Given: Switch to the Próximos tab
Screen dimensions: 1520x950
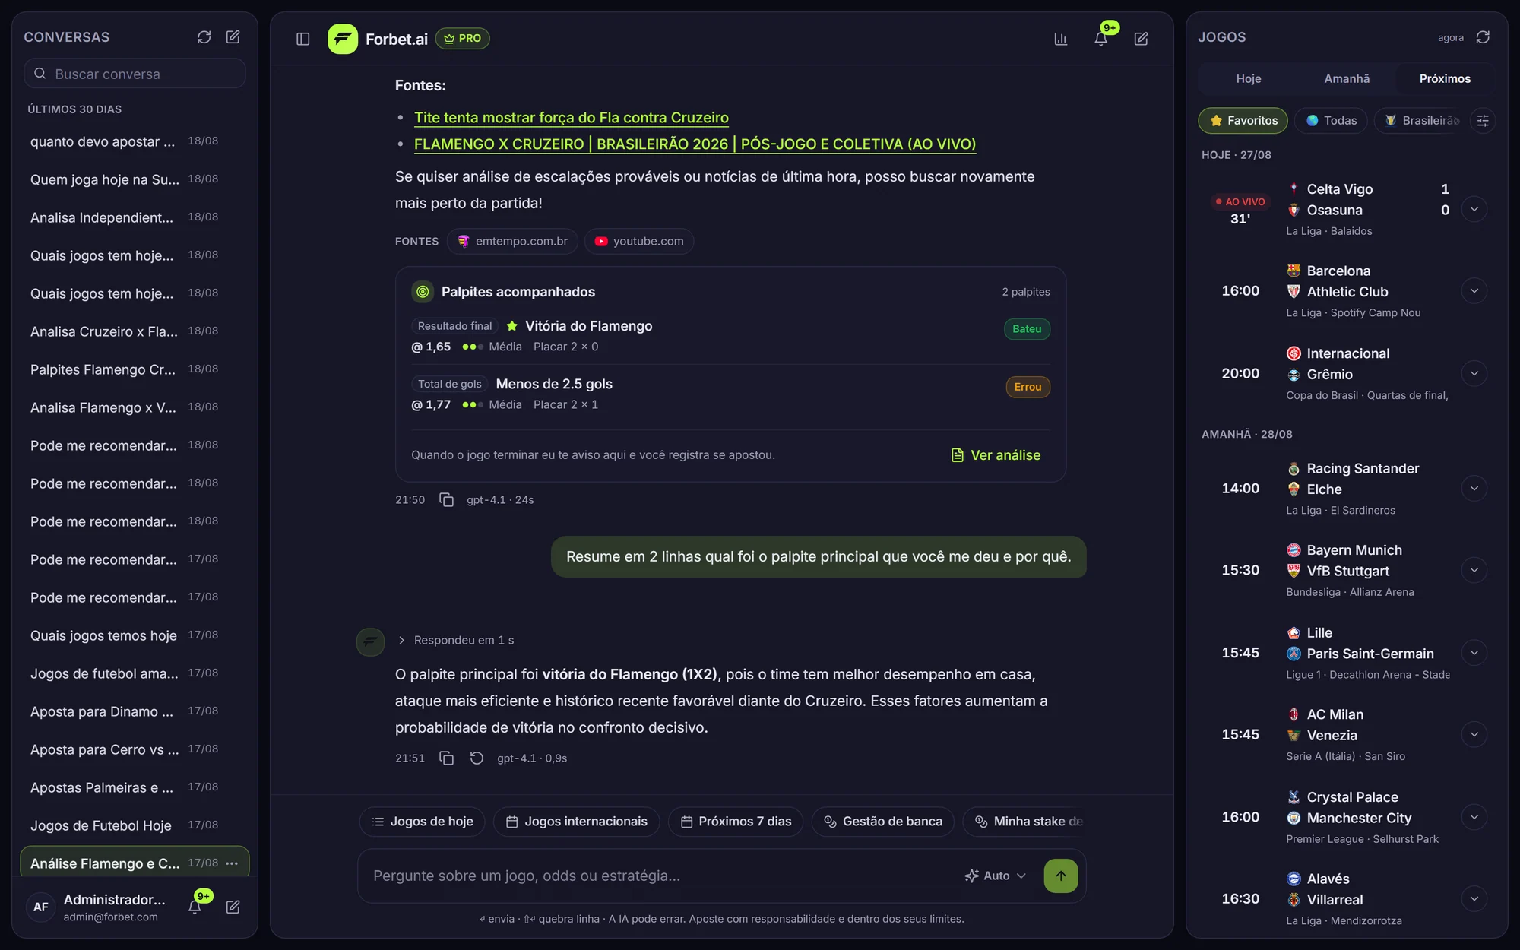Looking at the screenshot, I should coord(1445,78).
